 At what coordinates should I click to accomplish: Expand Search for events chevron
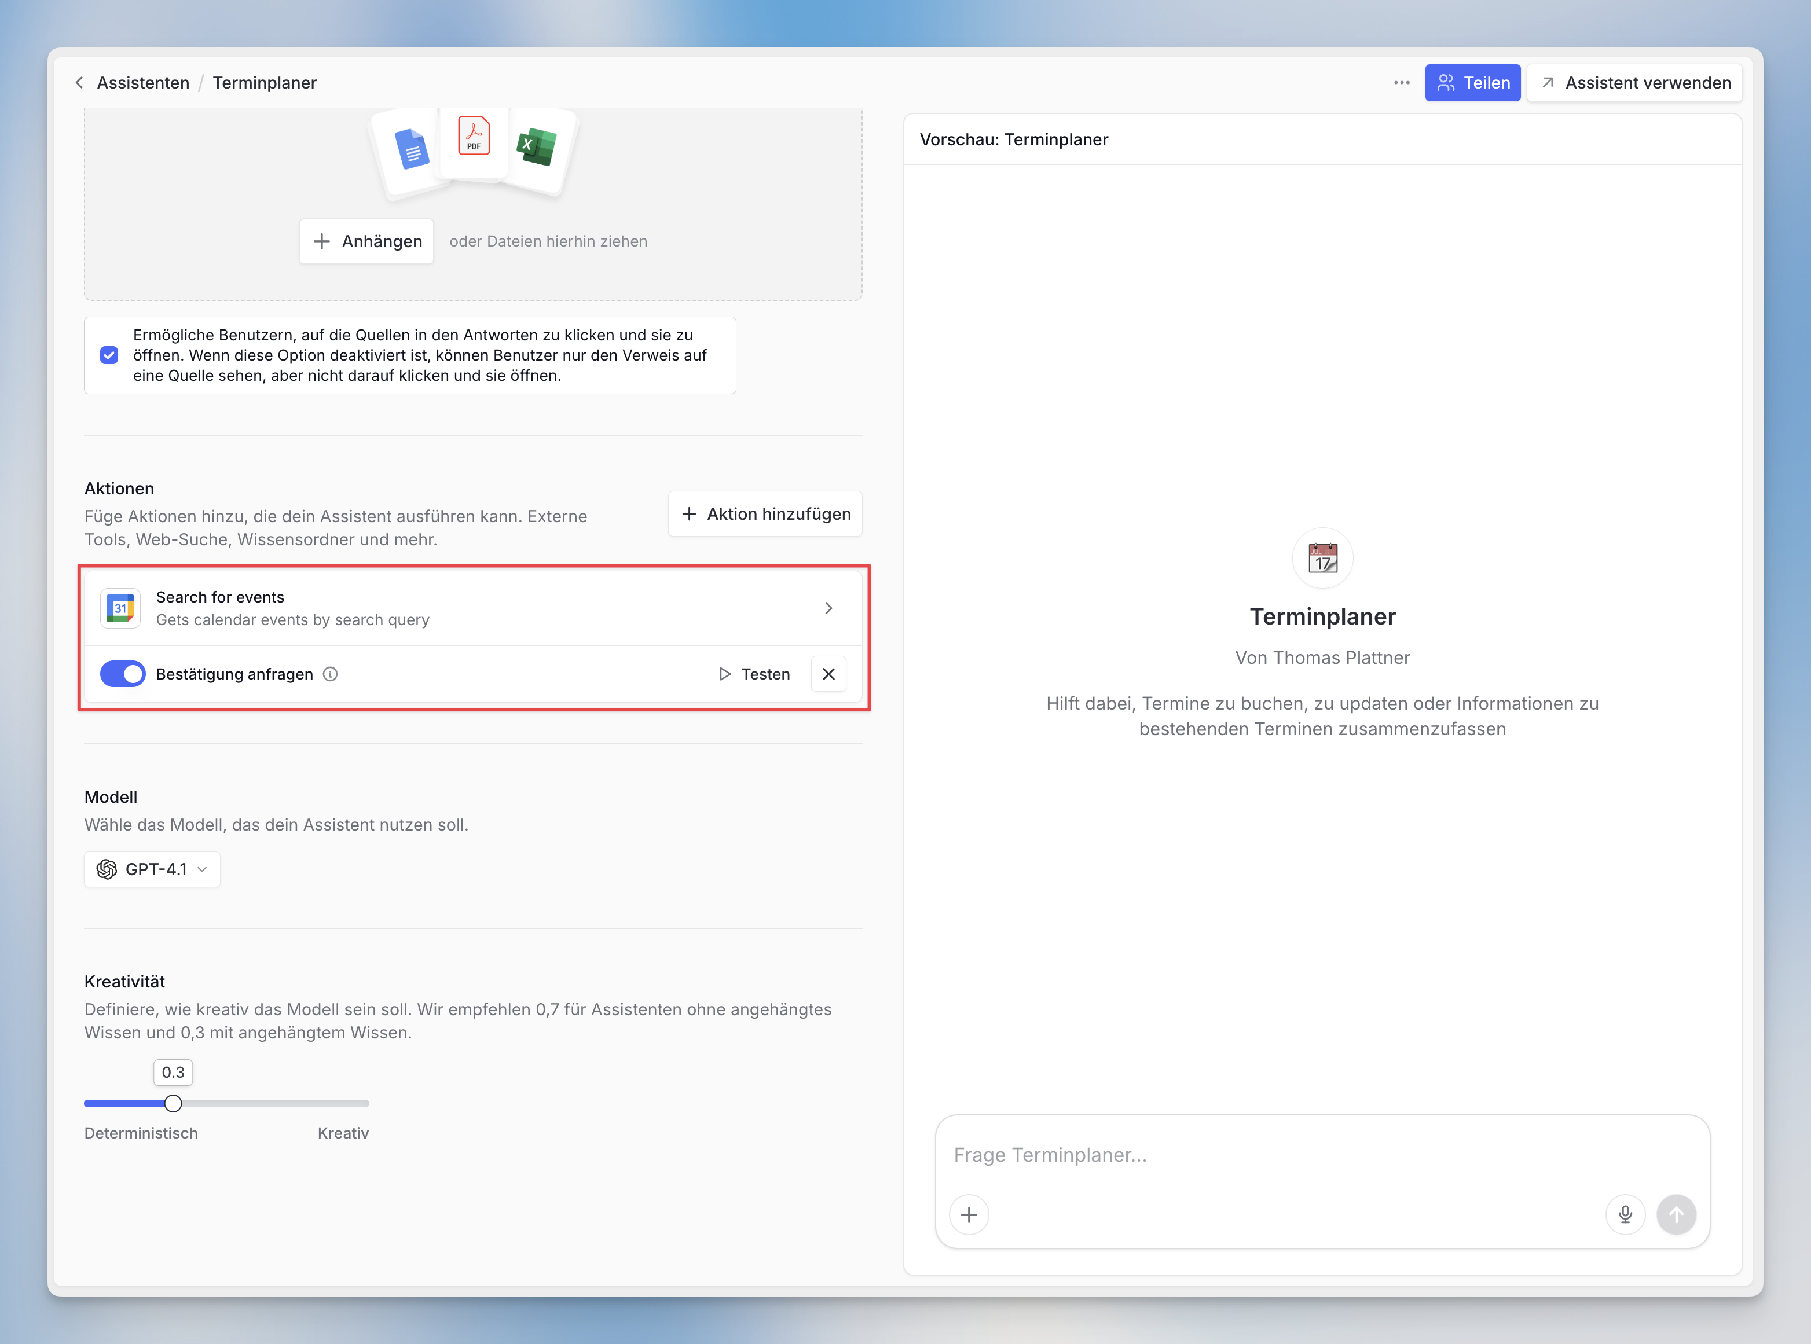pyautogui.click(x=828, y=608)
